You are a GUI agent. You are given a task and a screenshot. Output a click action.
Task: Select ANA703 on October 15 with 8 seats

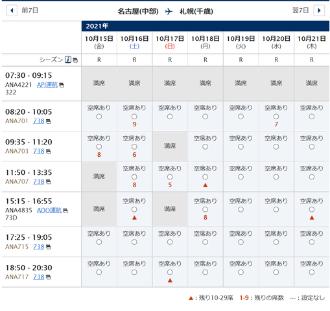[99, 147]
